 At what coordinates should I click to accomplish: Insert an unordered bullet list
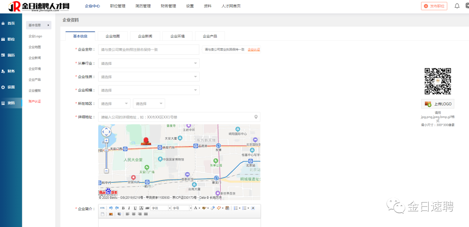pyautogui.click(x=244, y=208)
